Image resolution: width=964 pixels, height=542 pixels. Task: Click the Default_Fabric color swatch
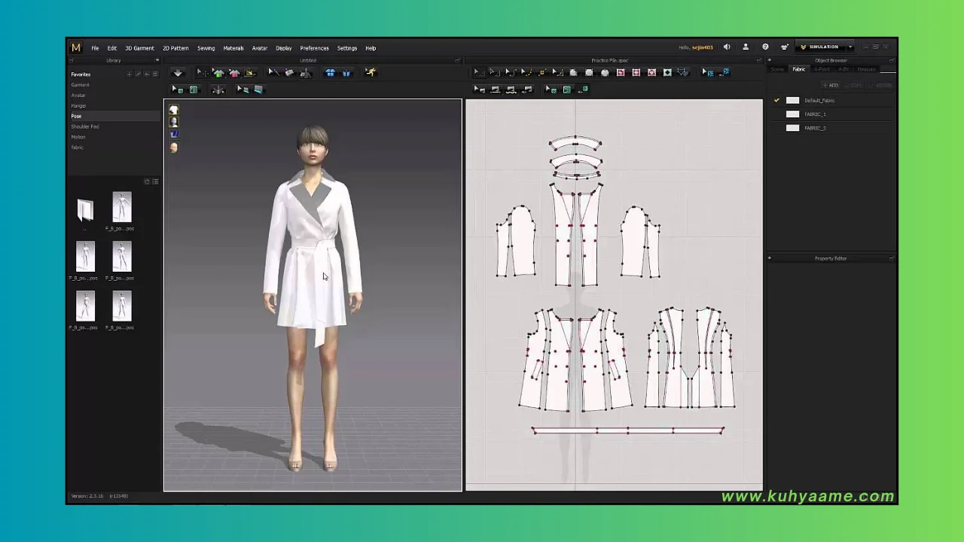click(792, 100)
